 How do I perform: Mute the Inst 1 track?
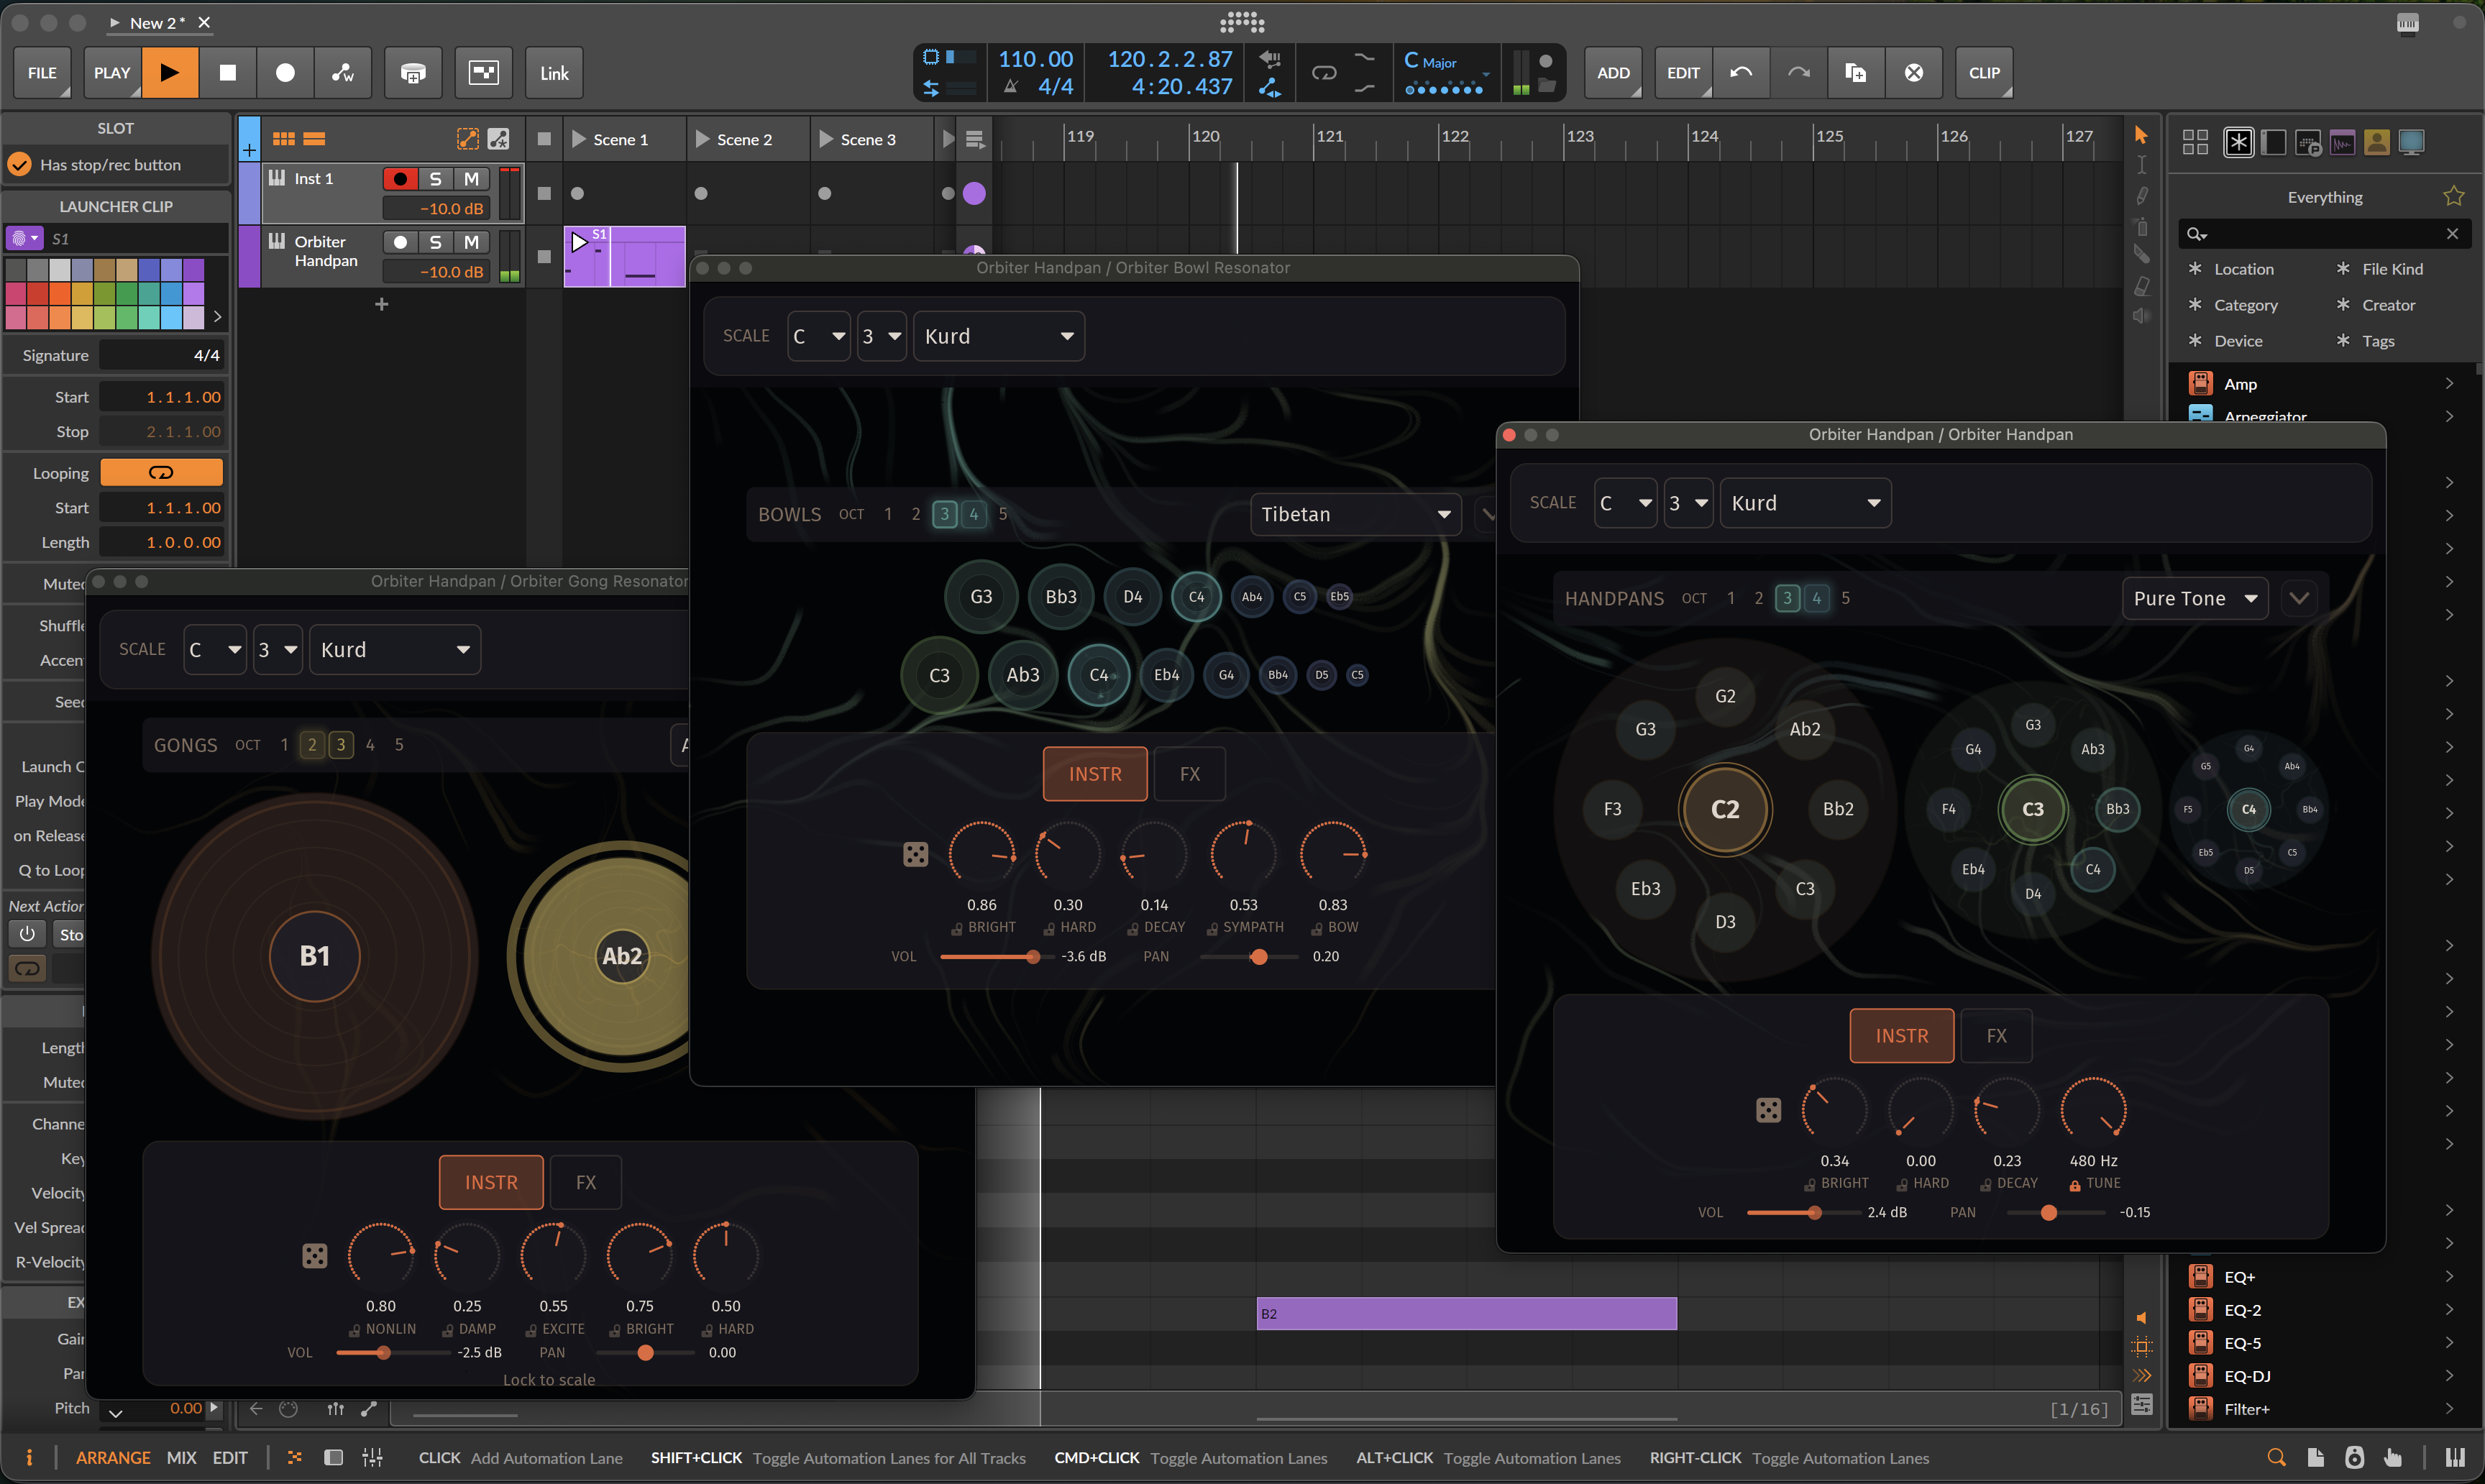point(471,179)
